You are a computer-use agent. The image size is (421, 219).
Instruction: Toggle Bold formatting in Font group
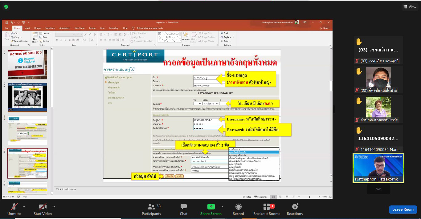(x=57, y=40)
